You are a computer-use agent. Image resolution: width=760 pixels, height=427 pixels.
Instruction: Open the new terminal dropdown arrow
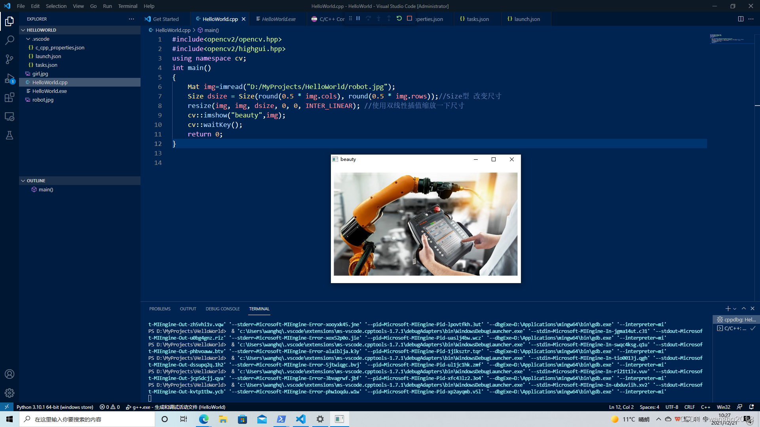735,309
